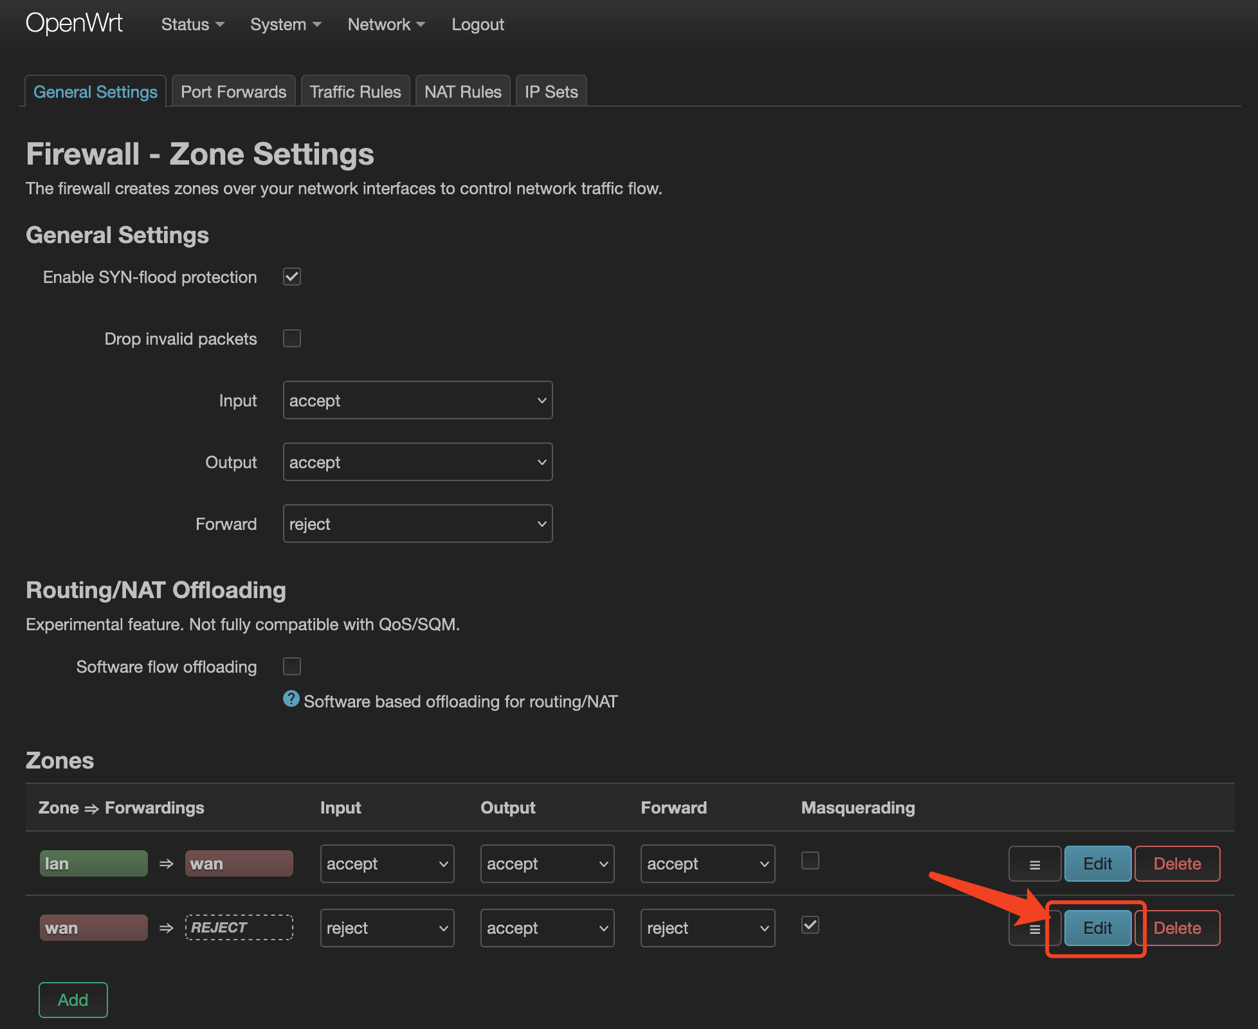Viewport: 1258px width, 1029px height.
Task: Open the wan zone Input dropdown
Action: 387,928
